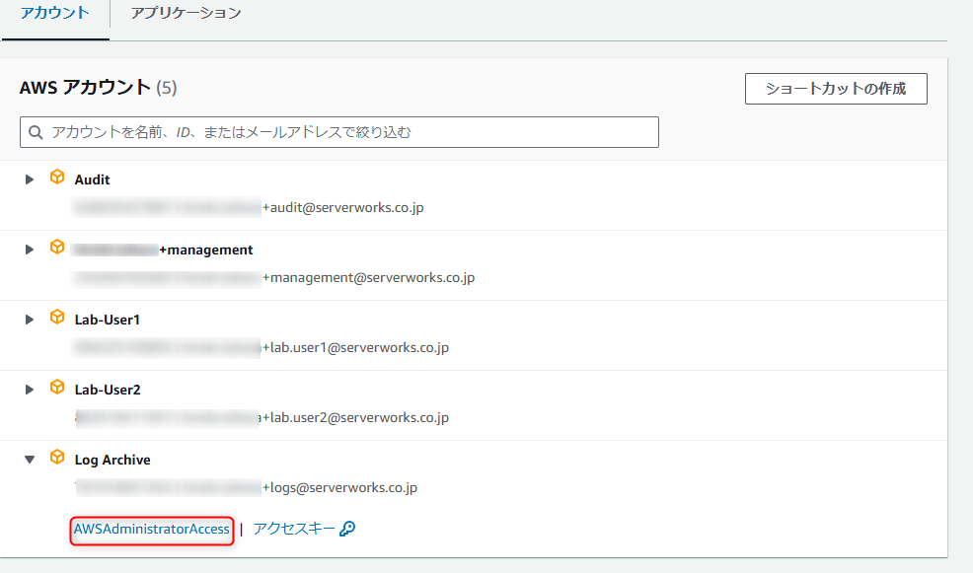Open the アクセスキー link
This screenshot has height=573, width=973.
[x=294, y=529]
